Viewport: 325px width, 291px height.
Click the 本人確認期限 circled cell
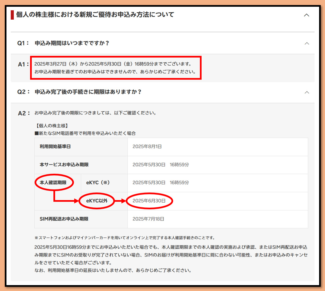[53, 183]
